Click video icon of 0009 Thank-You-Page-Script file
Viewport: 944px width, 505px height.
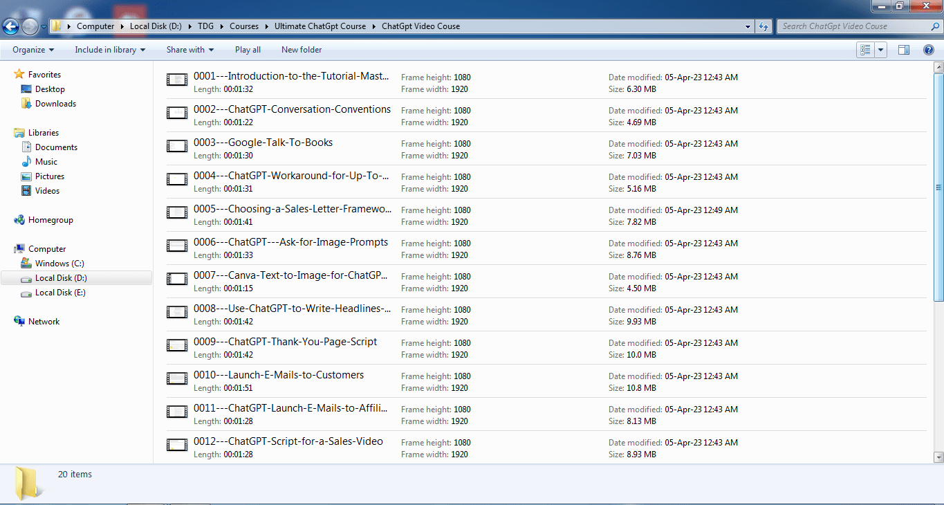[177, 345]
